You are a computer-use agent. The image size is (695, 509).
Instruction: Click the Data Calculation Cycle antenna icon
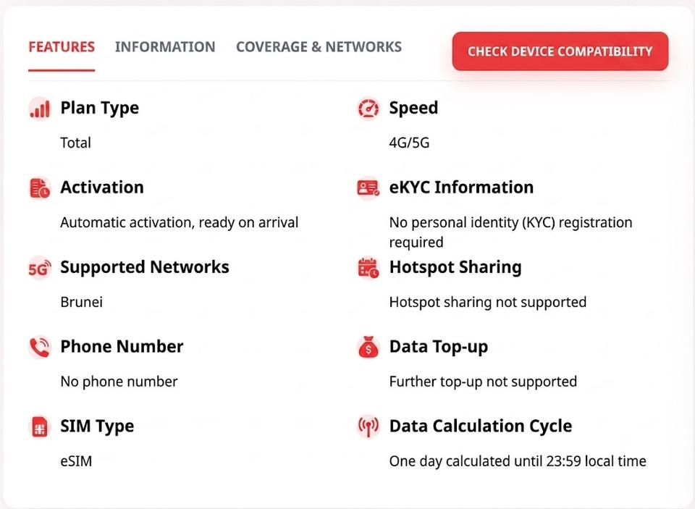coord(368,427)
